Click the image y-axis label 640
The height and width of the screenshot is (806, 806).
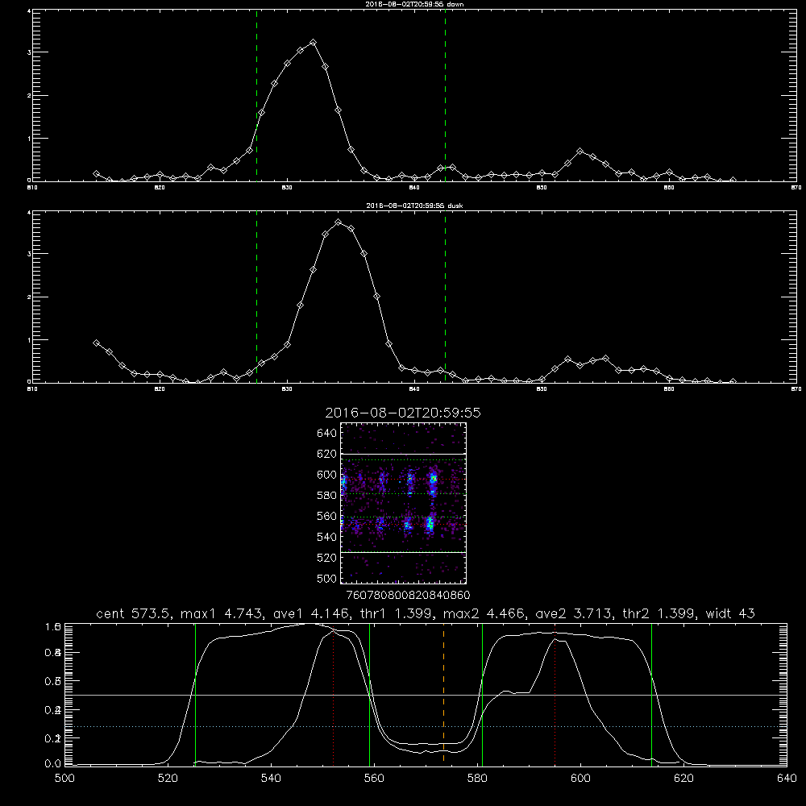click(x=327, y=433)
